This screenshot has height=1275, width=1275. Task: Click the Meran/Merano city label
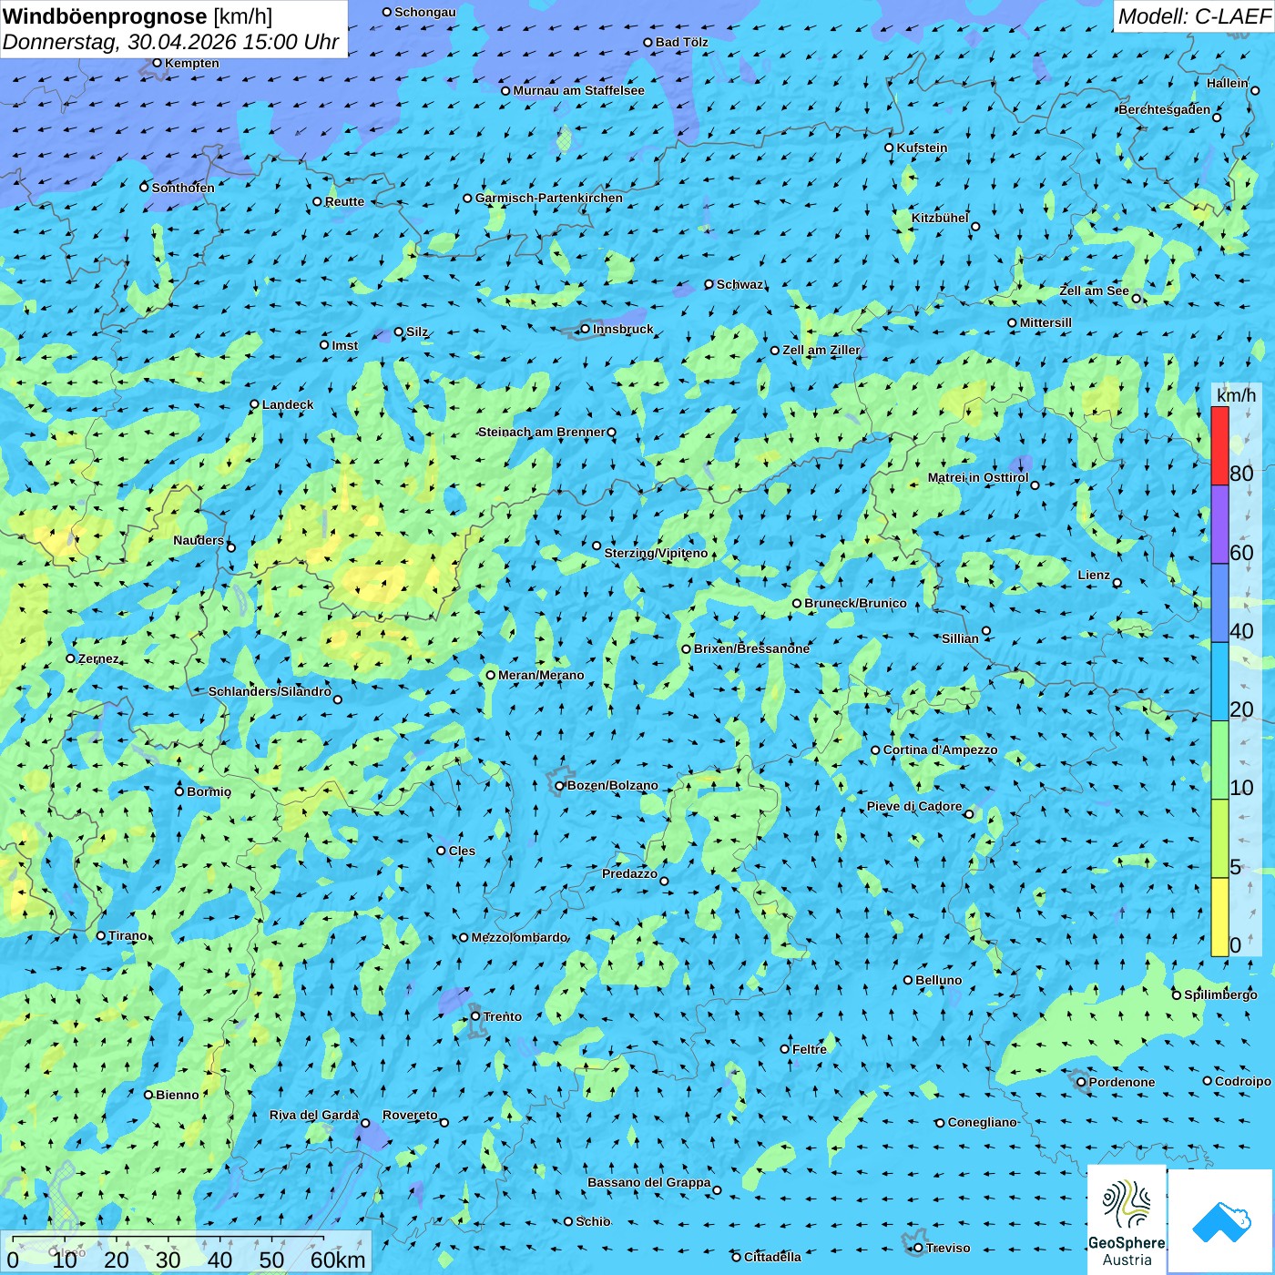(541, 675)
